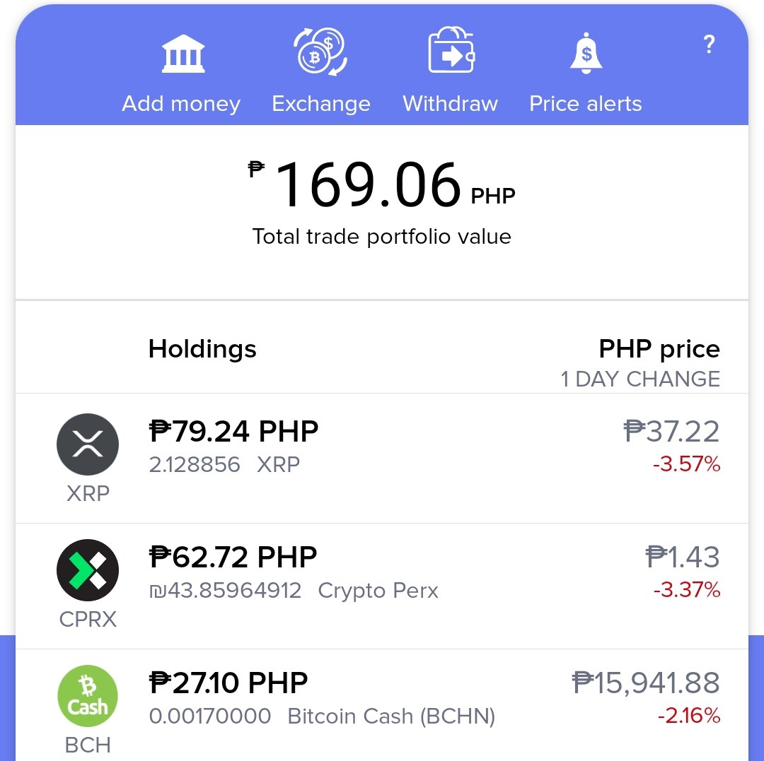The height and width of the screenshot is (761, 764).
Task: Open Price alerts bell icon
Action: point(586,54)
